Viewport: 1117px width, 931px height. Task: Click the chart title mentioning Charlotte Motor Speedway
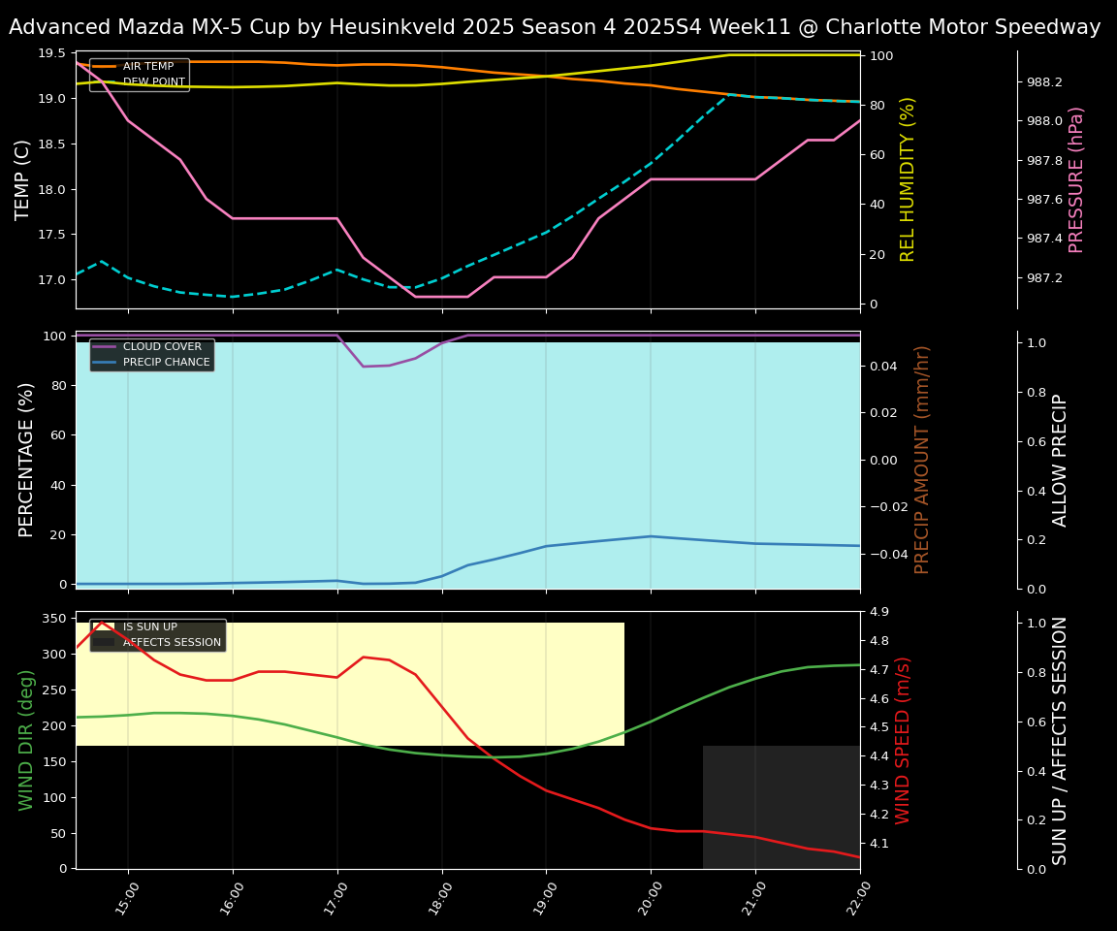(555, 27)
